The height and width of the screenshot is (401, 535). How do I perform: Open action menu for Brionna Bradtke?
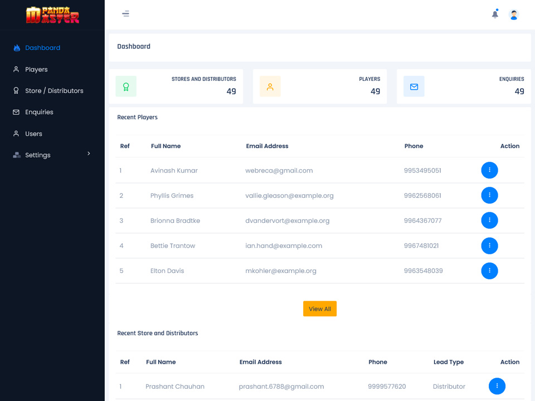(x=489, y=221)
